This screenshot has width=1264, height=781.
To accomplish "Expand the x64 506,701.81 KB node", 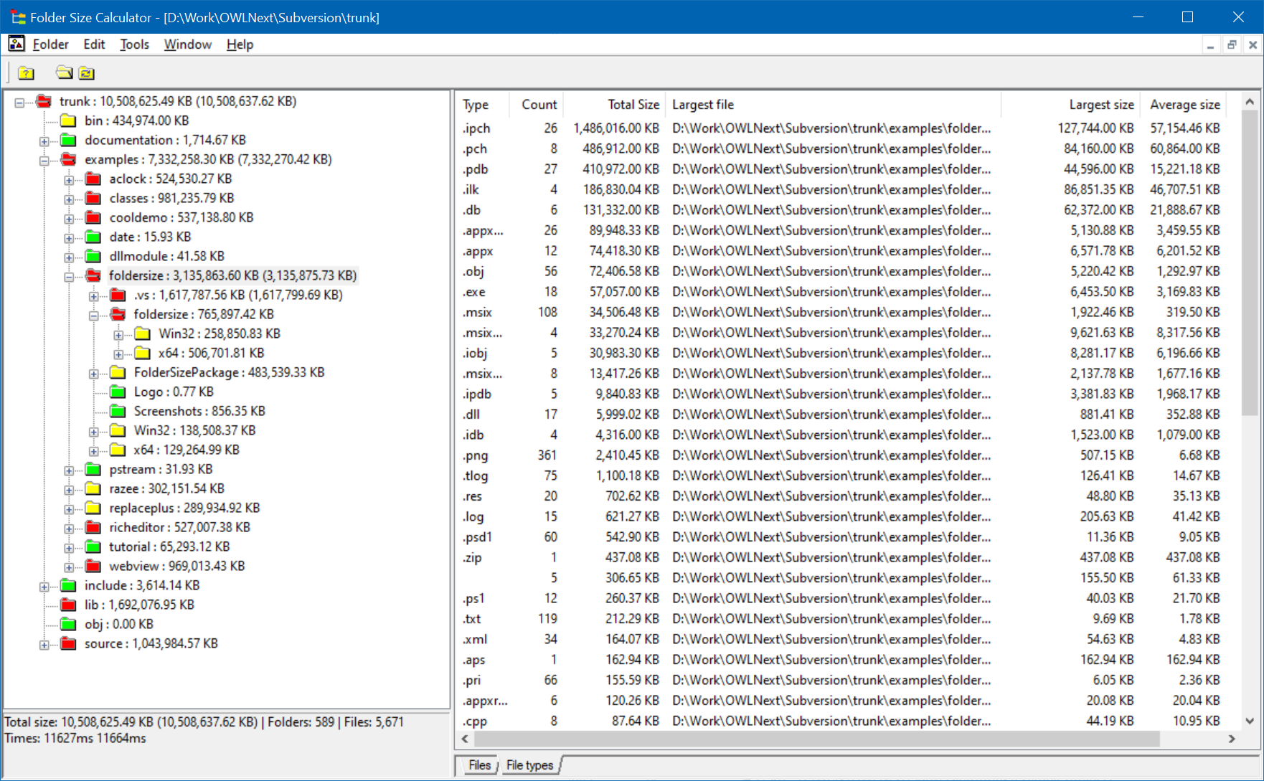I will (x=118, y=354).
